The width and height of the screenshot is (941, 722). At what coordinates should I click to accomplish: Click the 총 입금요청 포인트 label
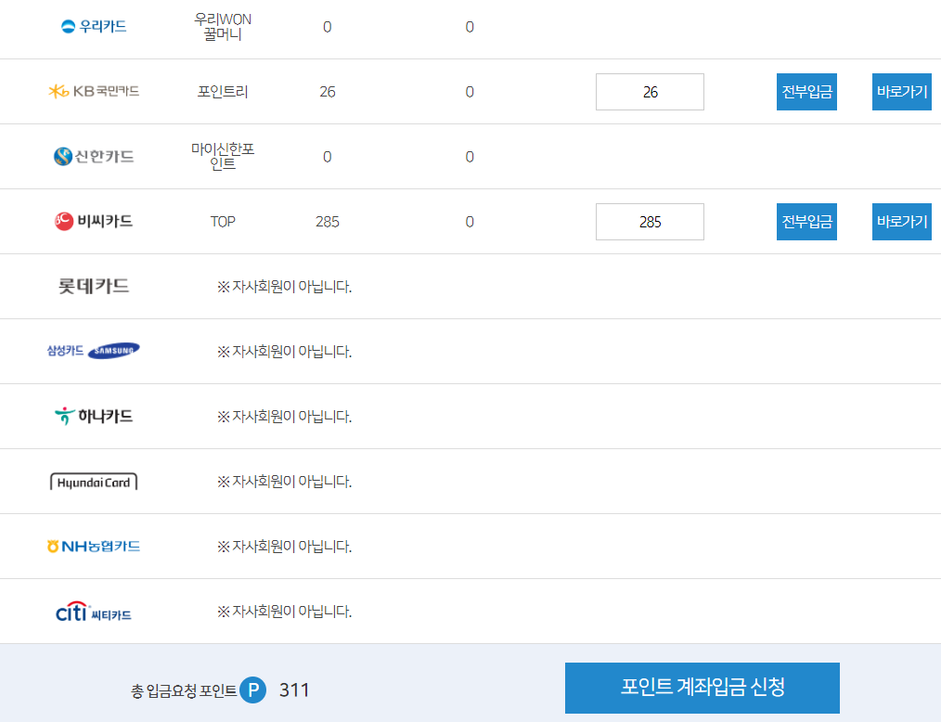pos(184,691)
